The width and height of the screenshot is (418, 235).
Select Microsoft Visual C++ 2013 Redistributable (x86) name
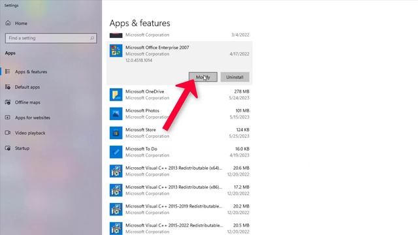click(x=174, y=187)
